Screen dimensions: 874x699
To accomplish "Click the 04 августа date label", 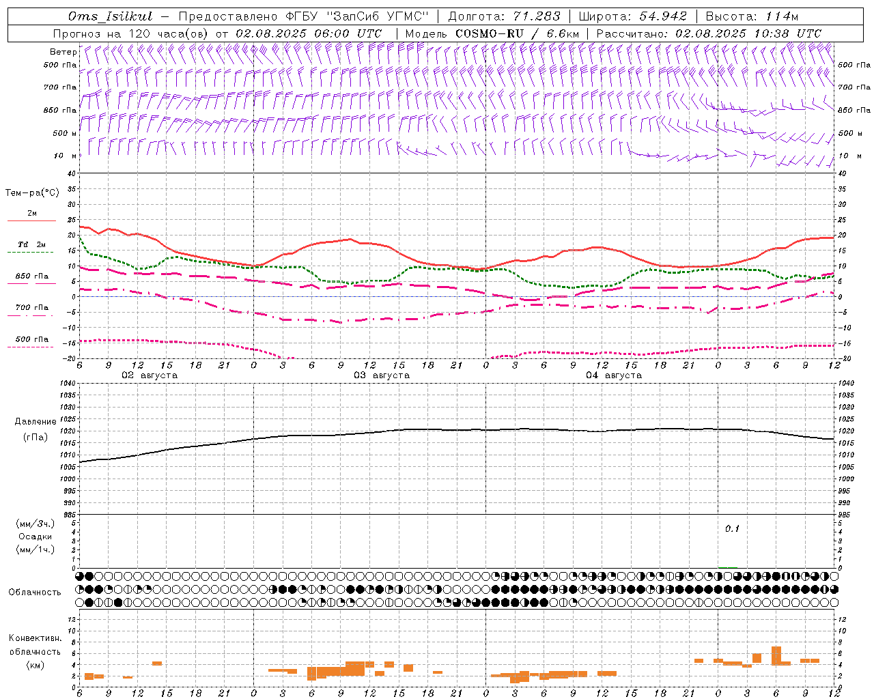I will 614,375.
